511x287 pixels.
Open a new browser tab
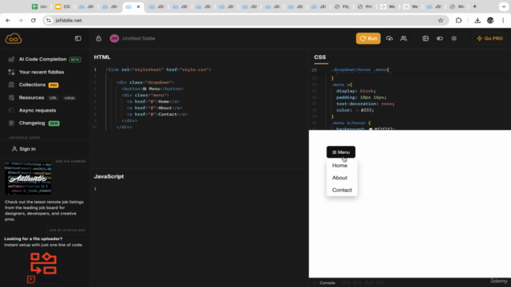coord(474,6)
